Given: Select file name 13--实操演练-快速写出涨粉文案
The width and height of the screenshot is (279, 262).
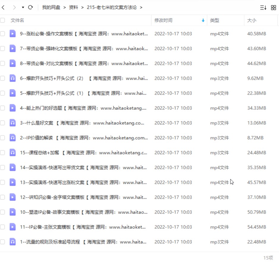Looking at the screenshot, I should (x=83, y=182).
